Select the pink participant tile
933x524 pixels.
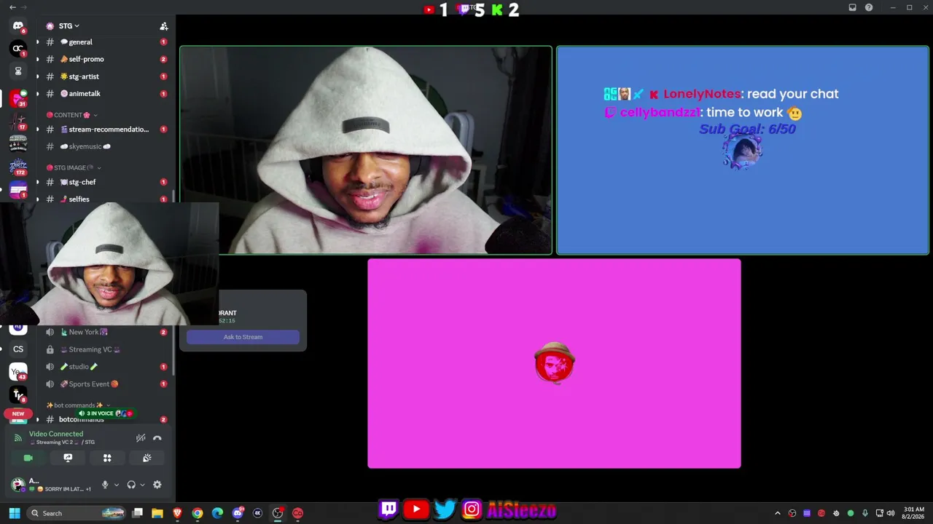pos(554,363)
